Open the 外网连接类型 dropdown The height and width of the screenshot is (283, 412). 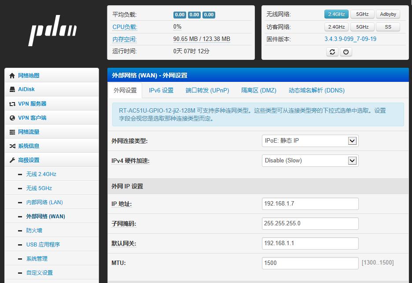click(309, 140)
